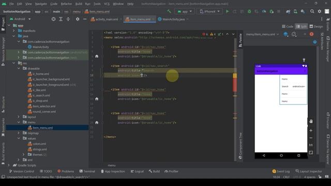Click Zoom to Fit Screen icon
The height and width of the screenshot is (186, 331).
pos(311,152)
